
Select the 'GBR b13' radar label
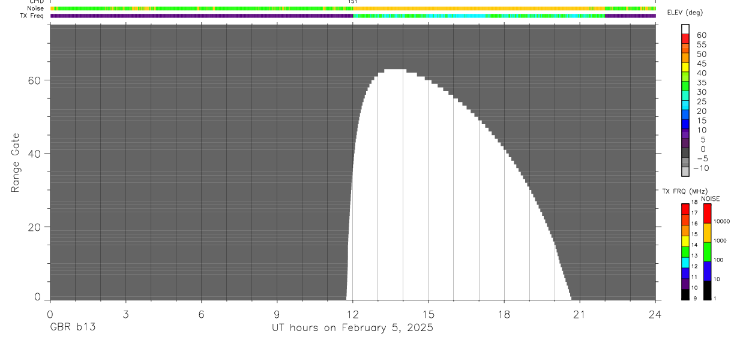click(72, 328)
